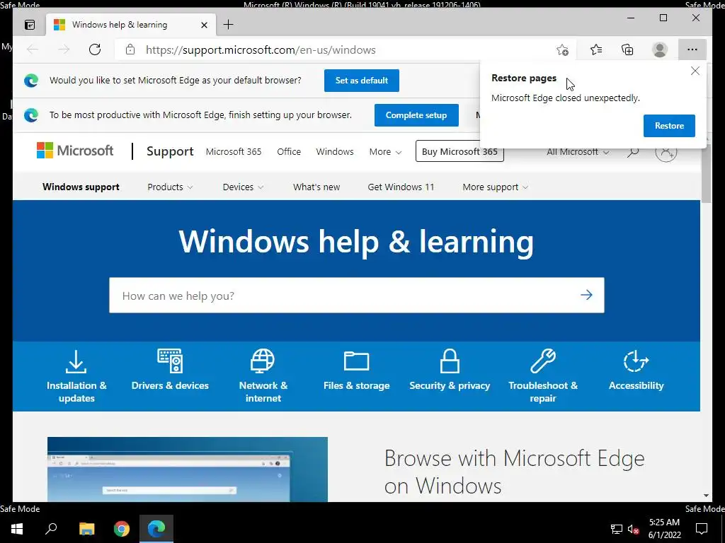Open the Favorites list icon

[x=596, y=49]
